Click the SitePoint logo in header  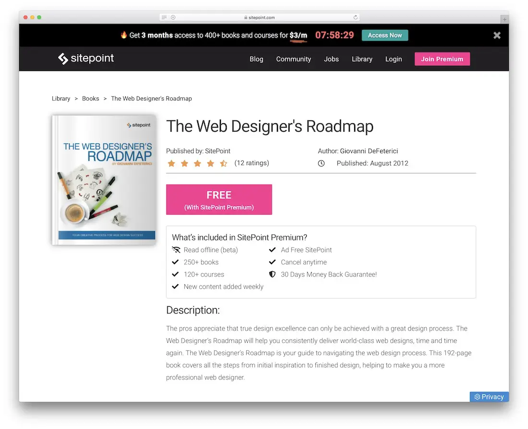click(x=86, y=59)
